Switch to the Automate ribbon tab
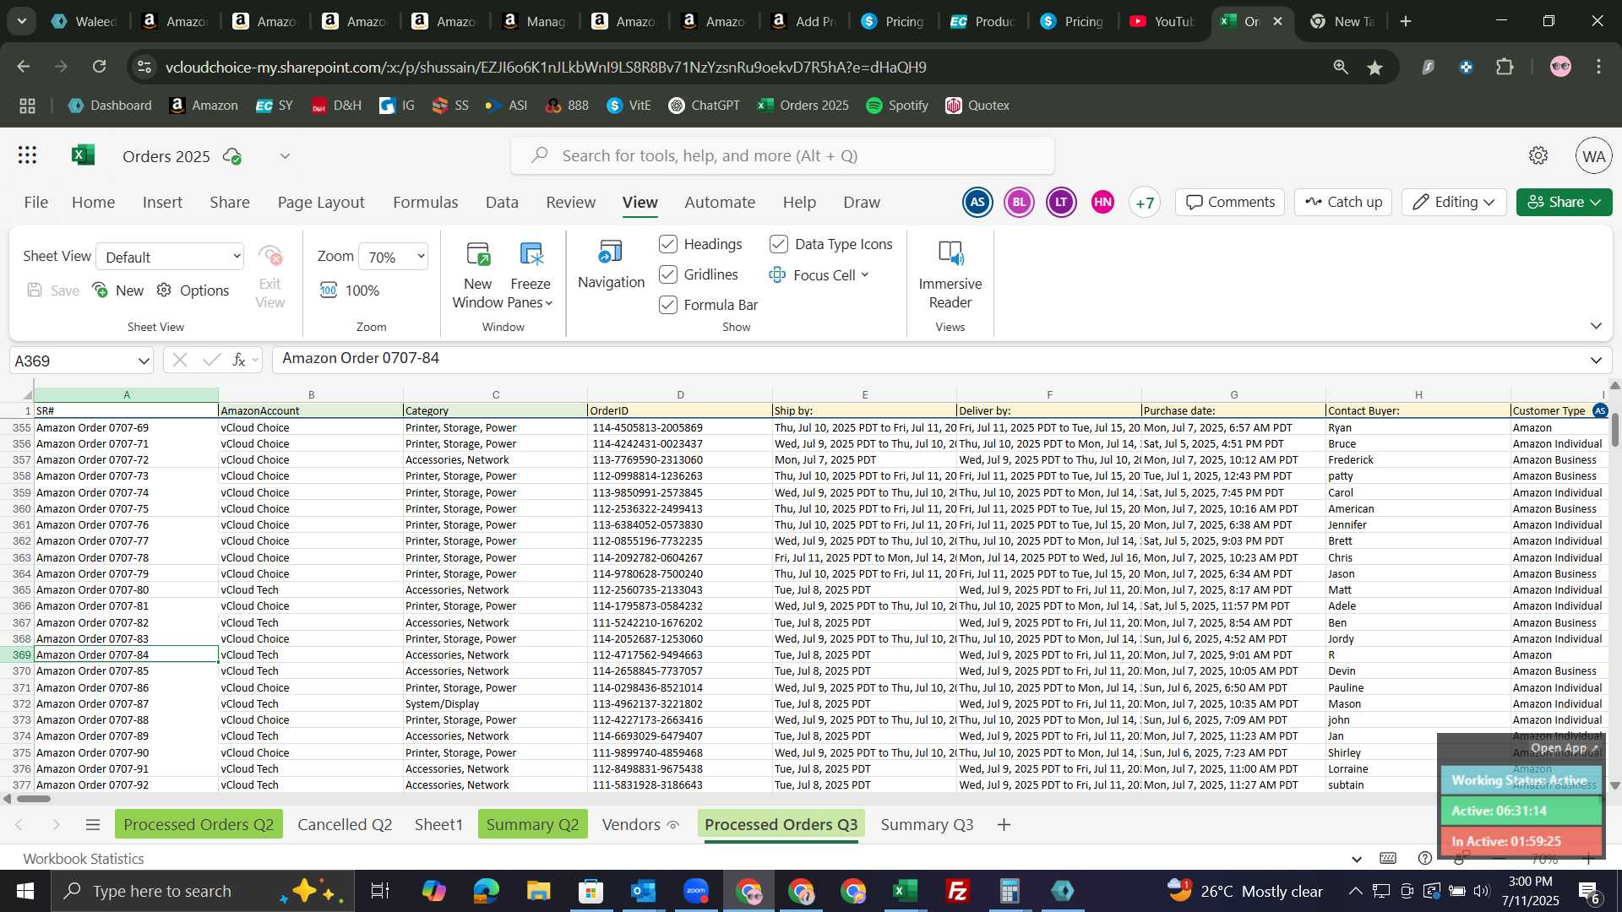The image size is (1622, 912). click(x=720, y=203)
